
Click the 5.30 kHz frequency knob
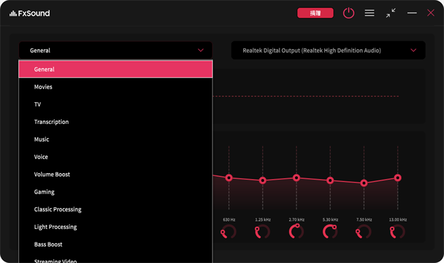[x=330, y=232]
